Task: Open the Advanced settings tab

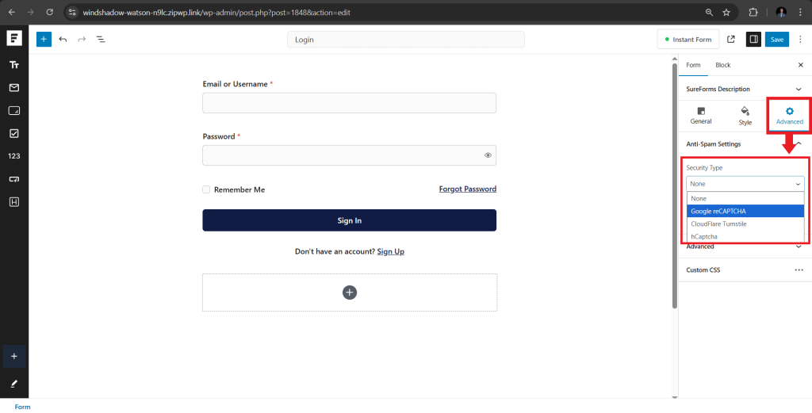Action: click(789, 116)
